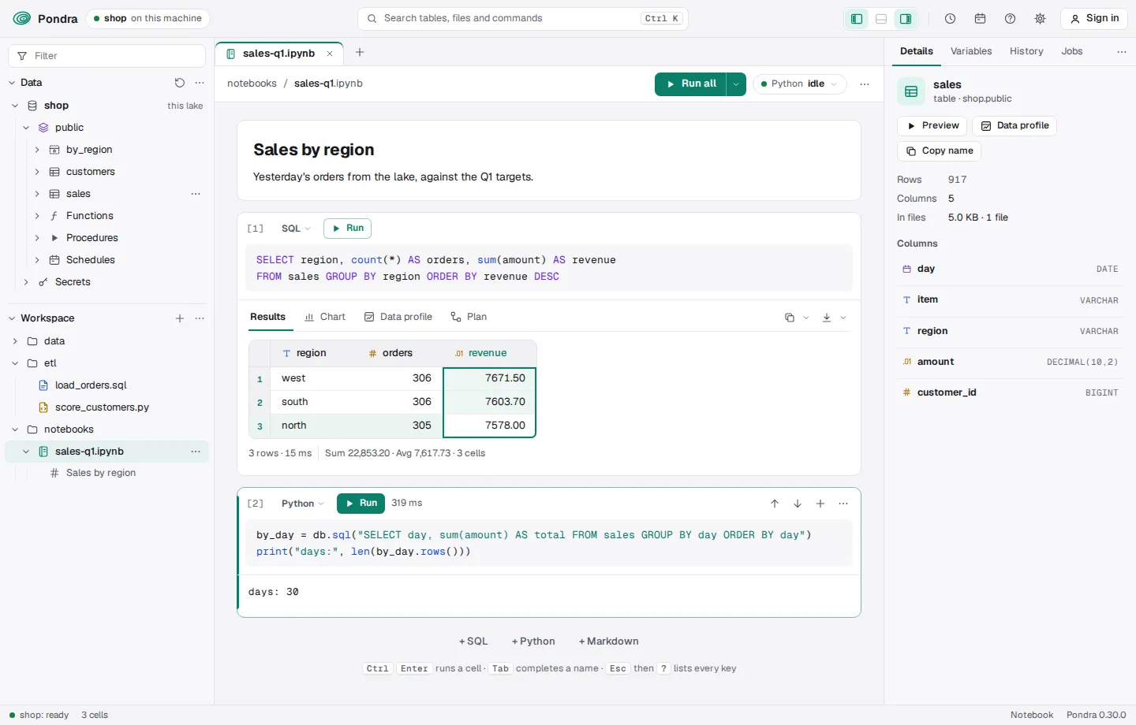Switch to the Variables tab
The height and width of the screenshot is (725, 1136).
coord(971,51)
